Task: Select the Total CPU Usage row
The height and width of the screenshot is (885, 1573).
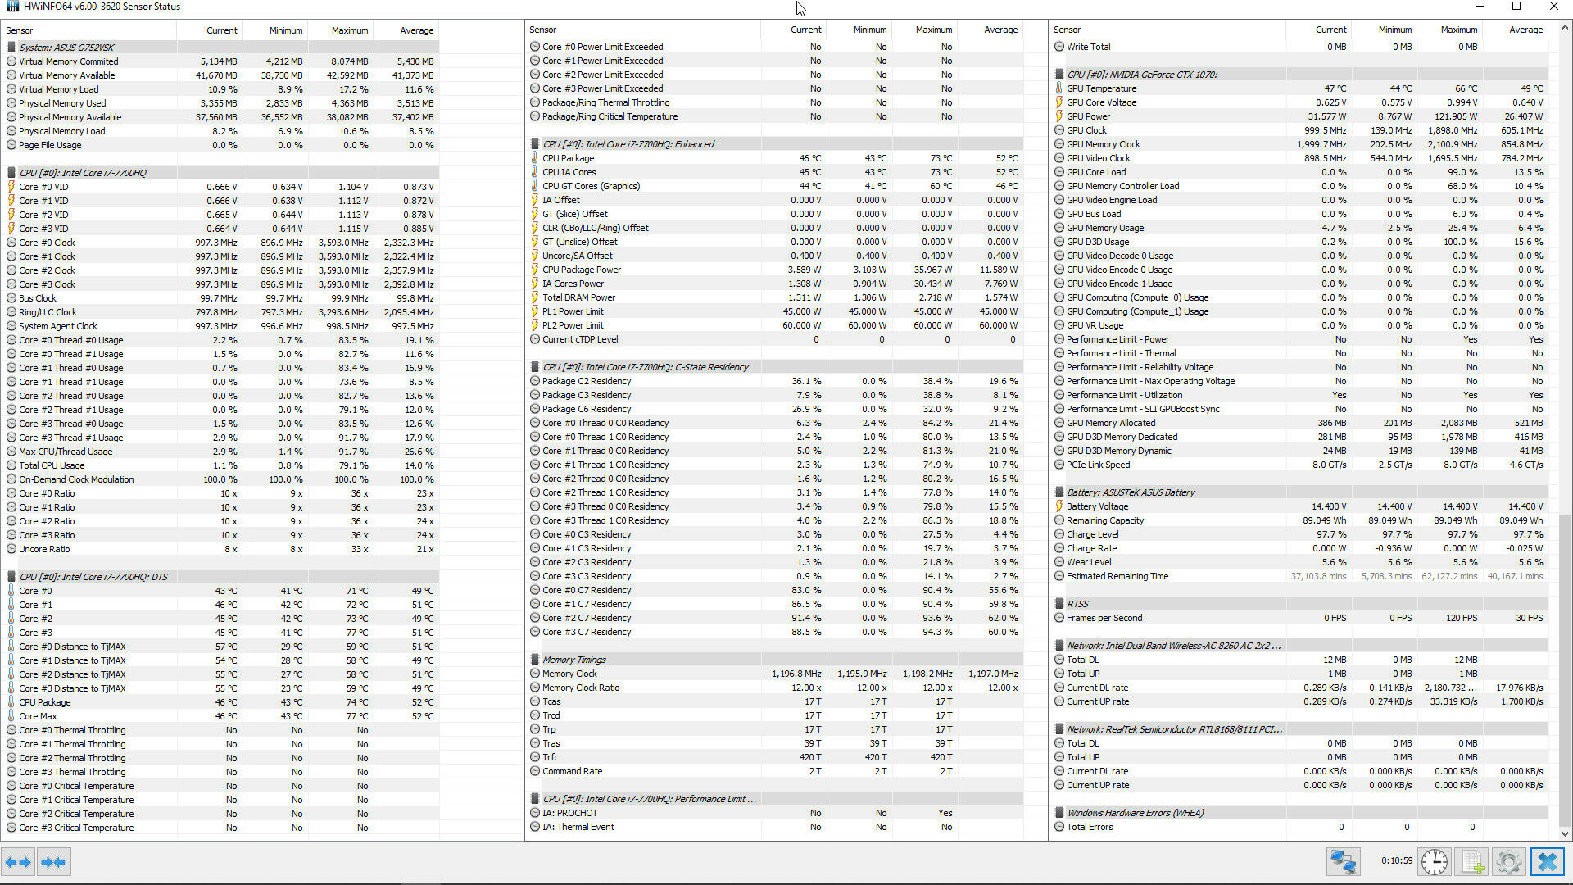Action: (x=52, y=465)
